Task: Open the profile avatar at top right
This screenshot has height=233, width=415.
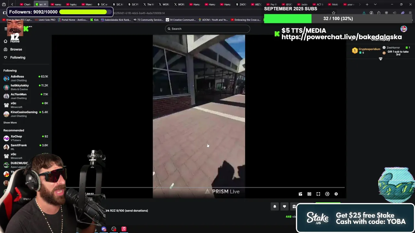Action: 404,29
